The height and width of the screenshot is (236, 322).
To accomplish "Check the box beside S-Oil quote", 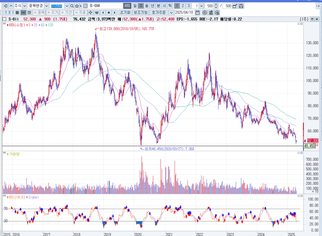I will (x=4, y=19).
